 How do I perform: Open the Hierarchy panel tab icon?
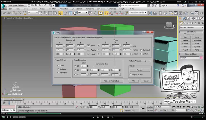tap(189, 18)
